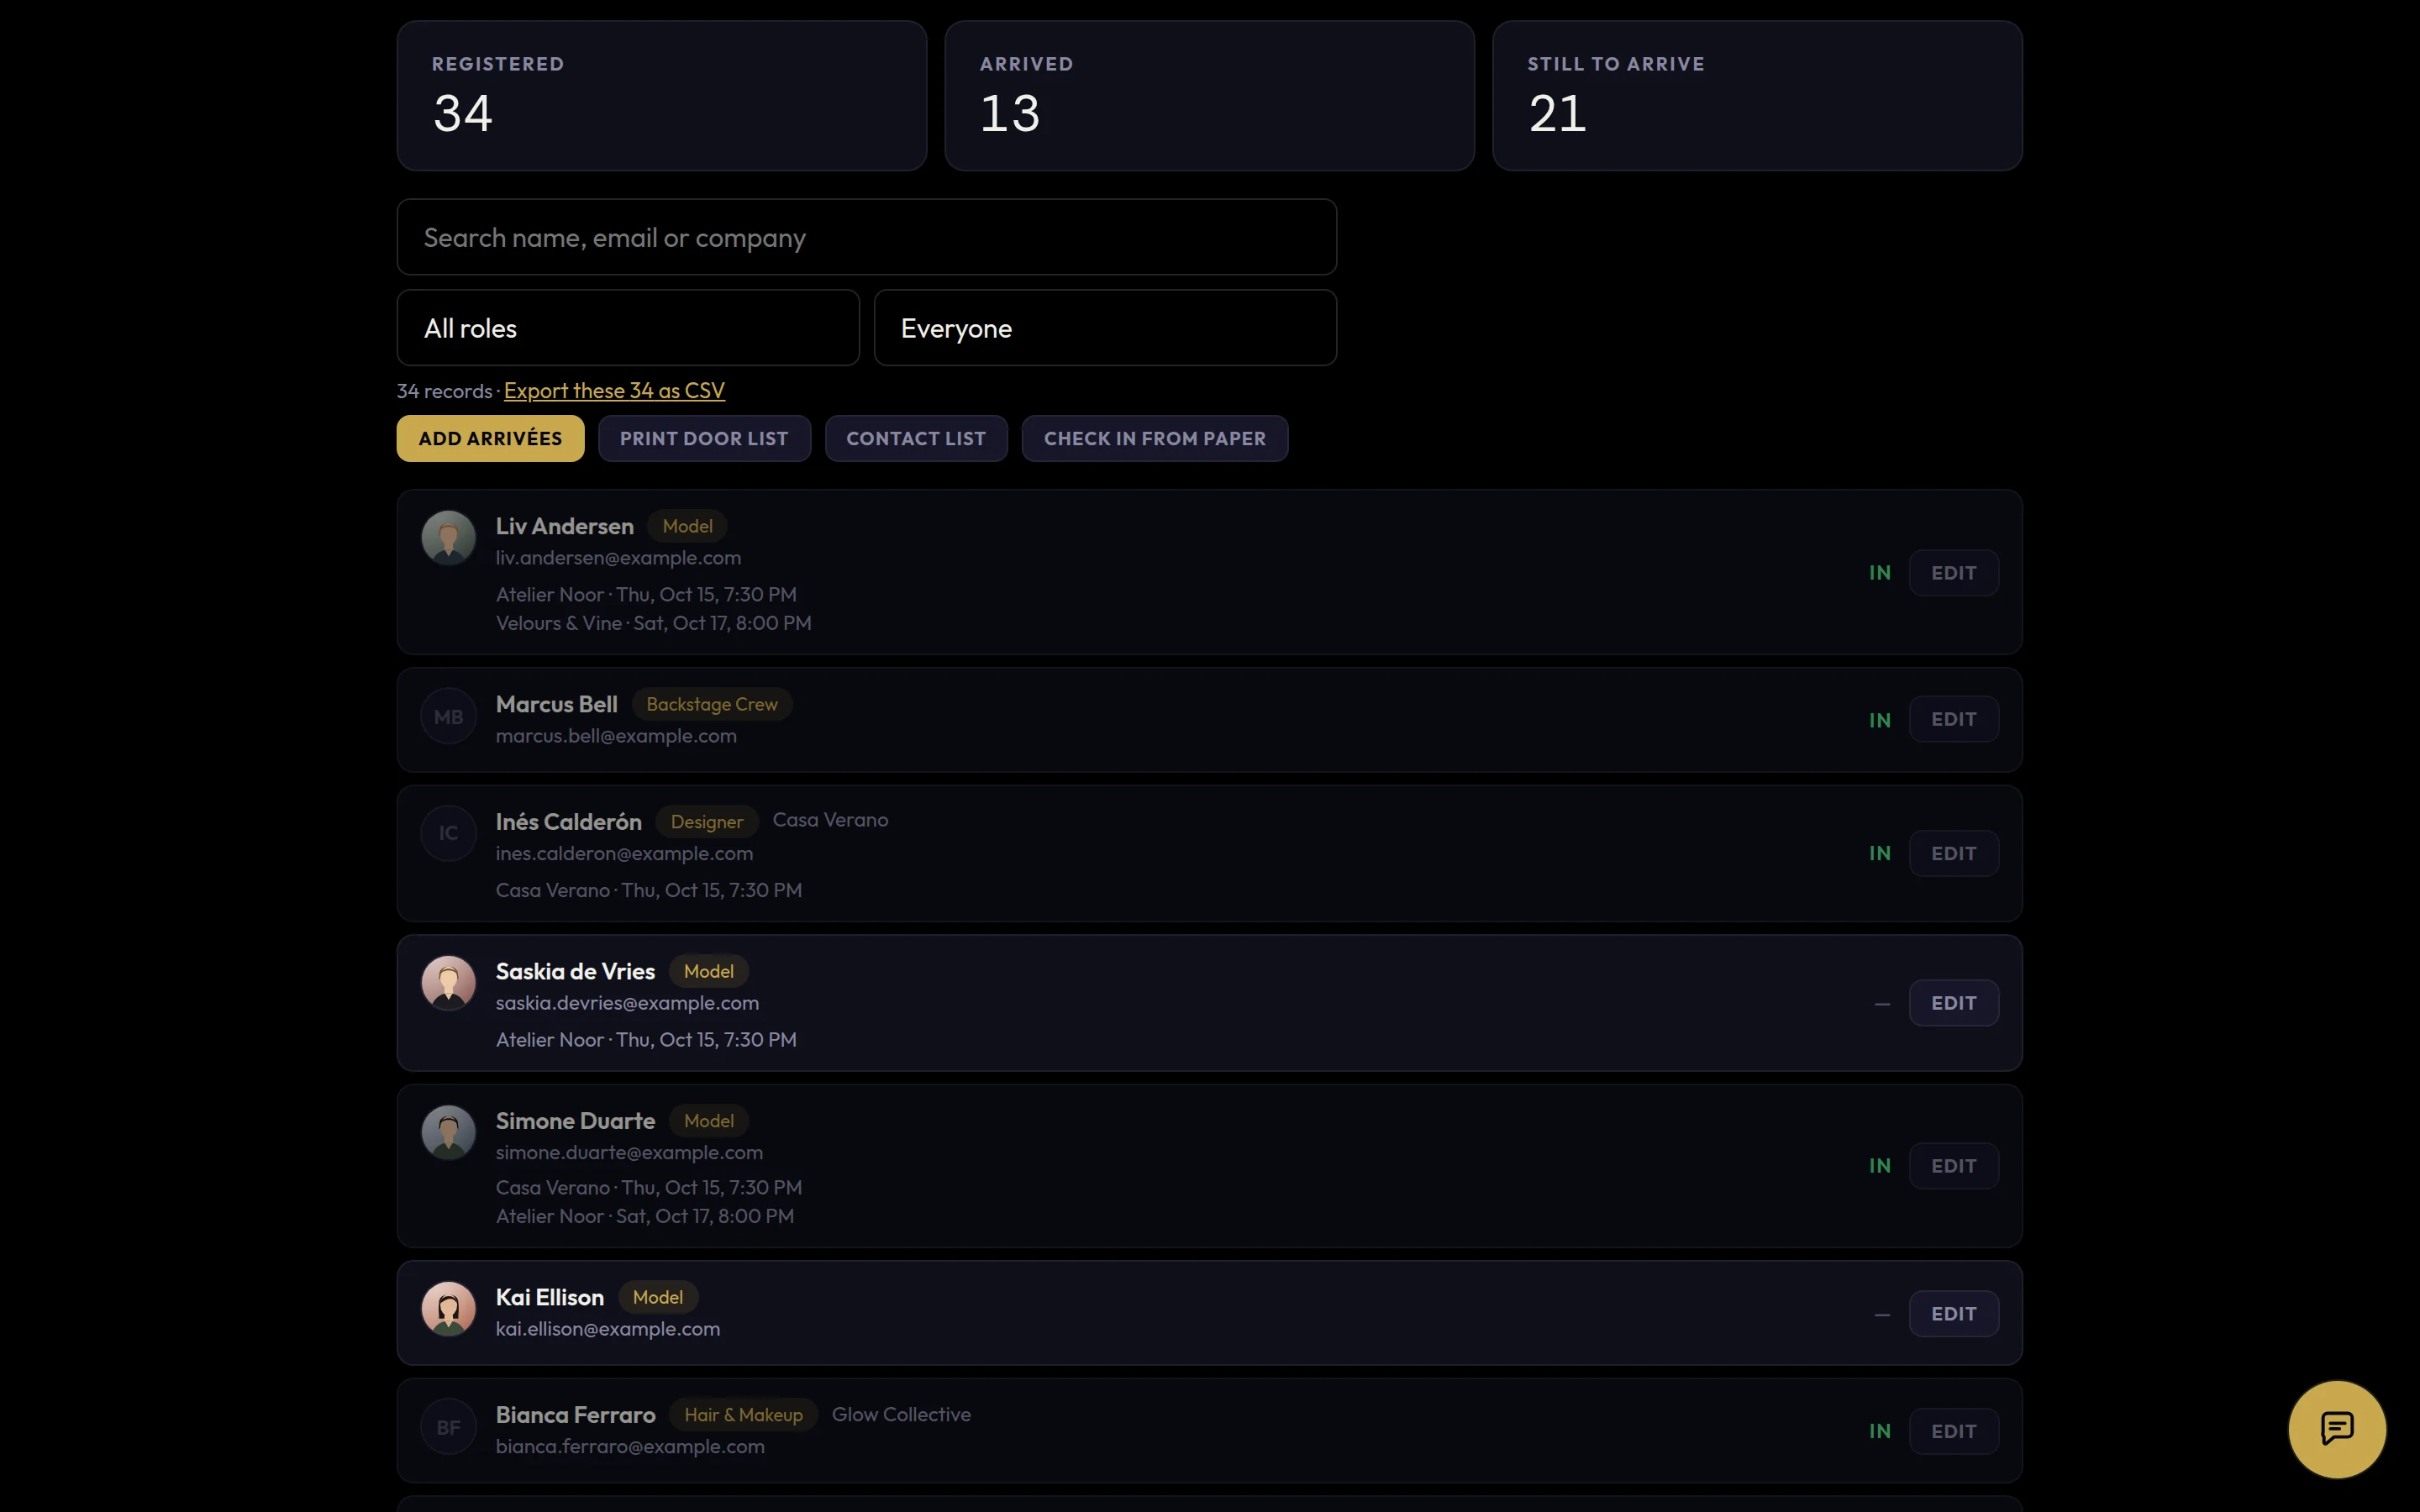Edit Liv Andersen's record
Viewport: 2420px width, 1512px height.
click(1954, 573)
